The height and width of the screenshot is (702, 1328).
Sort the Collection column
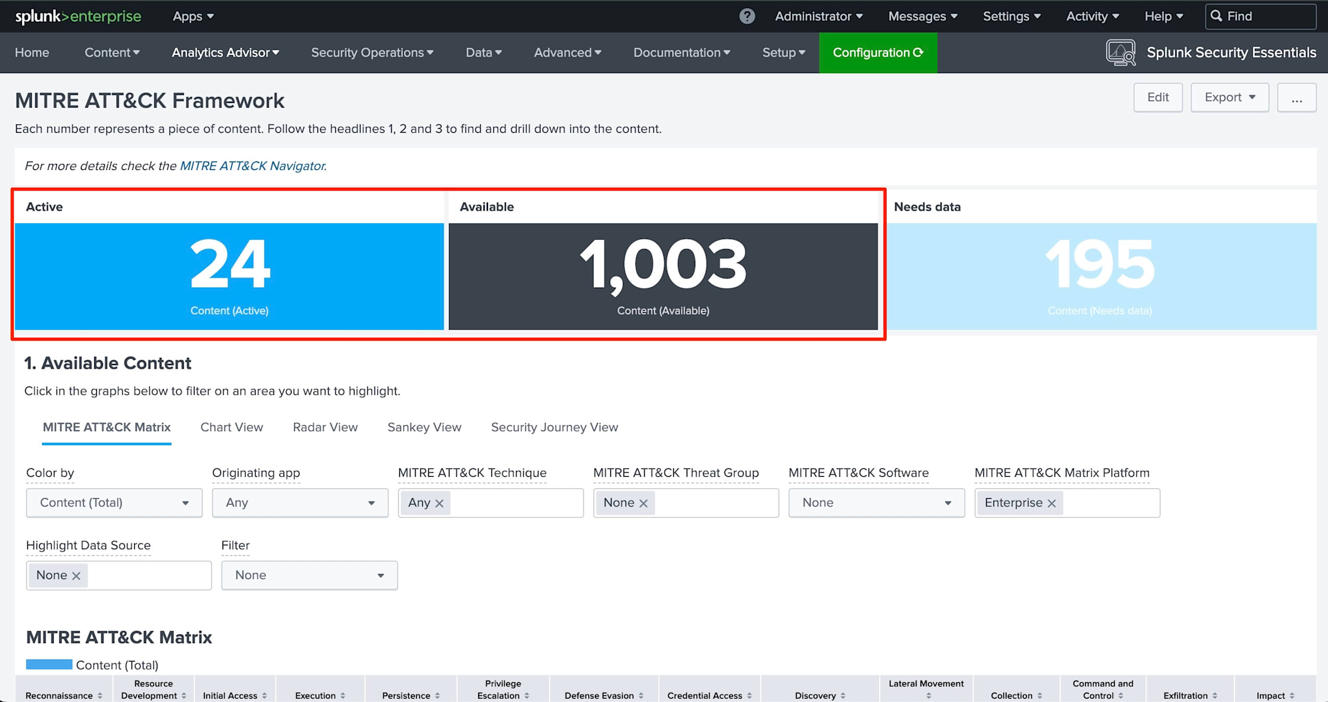pos(1039,695)
